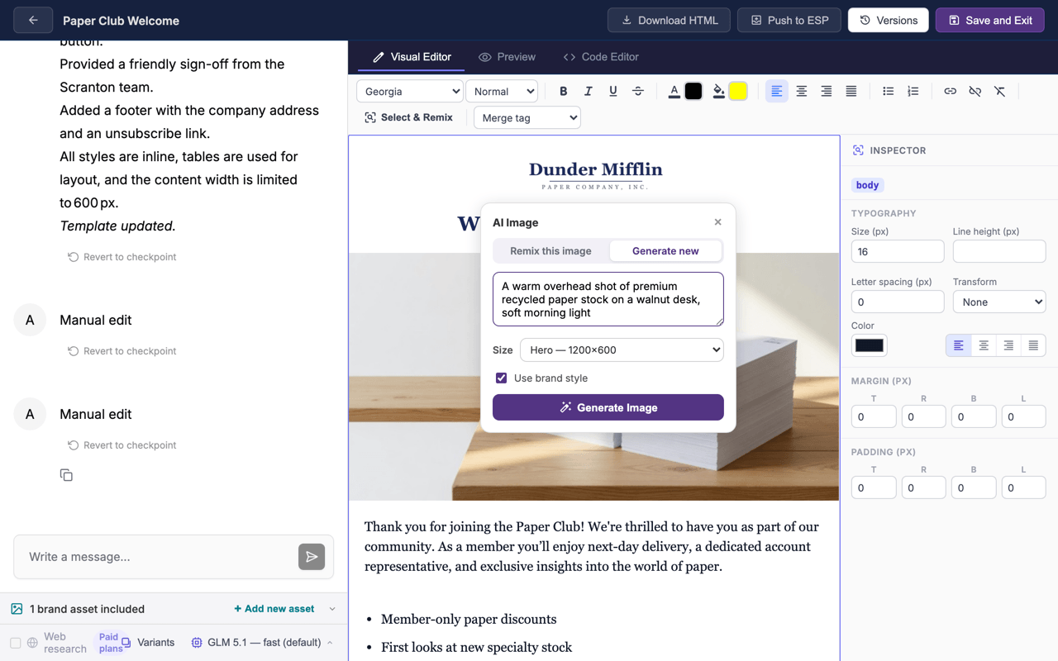Click the Margin T field
1058x661 pixels.
[x=874, y=417]
